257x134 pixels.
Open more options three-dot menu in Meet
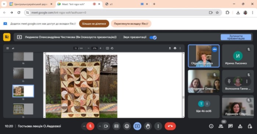pyautogui.click(x=158, y=126)
